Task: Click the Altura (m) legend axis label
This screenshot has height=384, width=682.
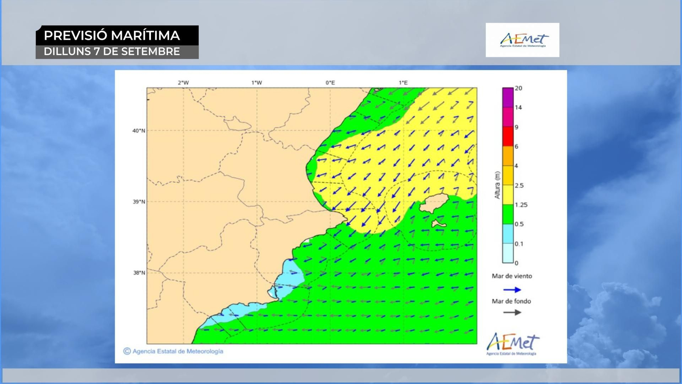Action: pyautogui.click(x=497, y=185)
